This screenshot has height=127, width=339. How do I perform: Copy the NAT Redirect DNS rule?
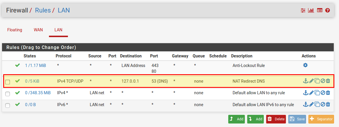317,81
